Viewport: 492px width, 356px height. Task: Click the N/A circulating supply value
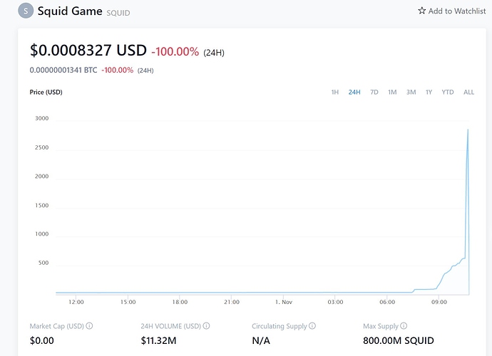click(x=261, y=340)
